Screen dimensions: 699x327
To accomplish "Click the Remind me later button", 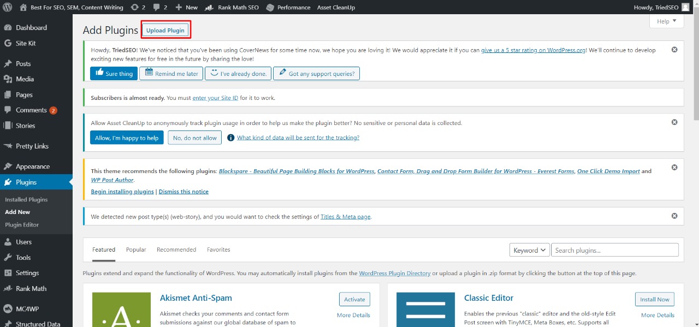I will tap(171, 74).
